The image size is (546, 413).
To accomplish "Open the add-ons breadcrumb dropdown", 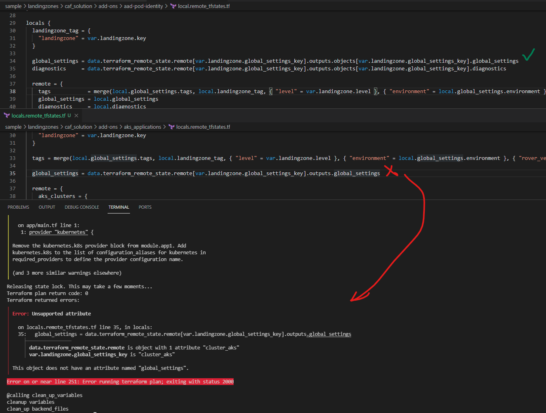I will pos(108,6).
